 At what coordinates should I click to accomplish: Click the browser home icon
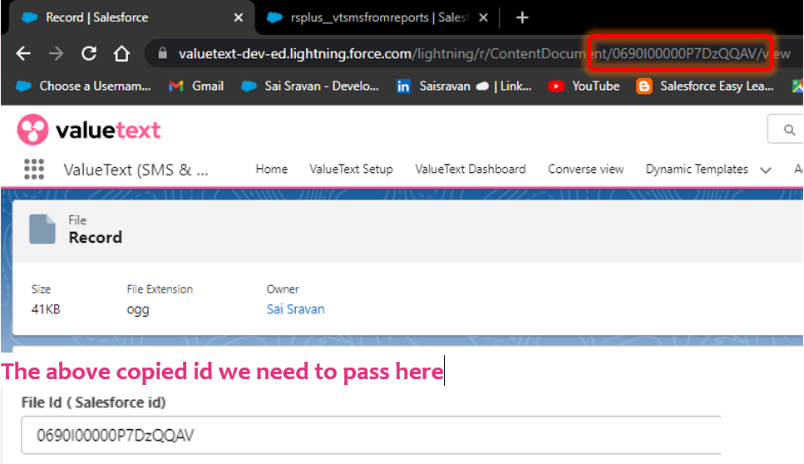click(122, 54)
